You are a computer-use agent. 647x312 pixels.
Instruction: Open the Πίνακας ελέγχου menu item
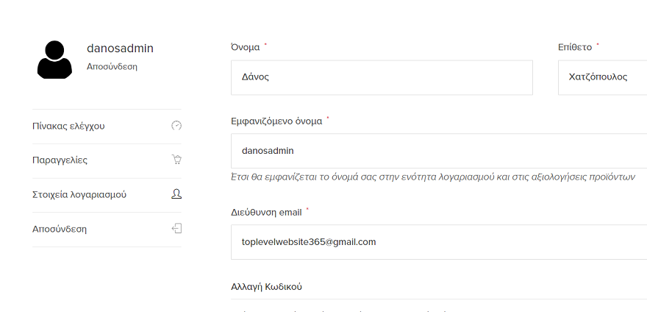pos(68,126)
